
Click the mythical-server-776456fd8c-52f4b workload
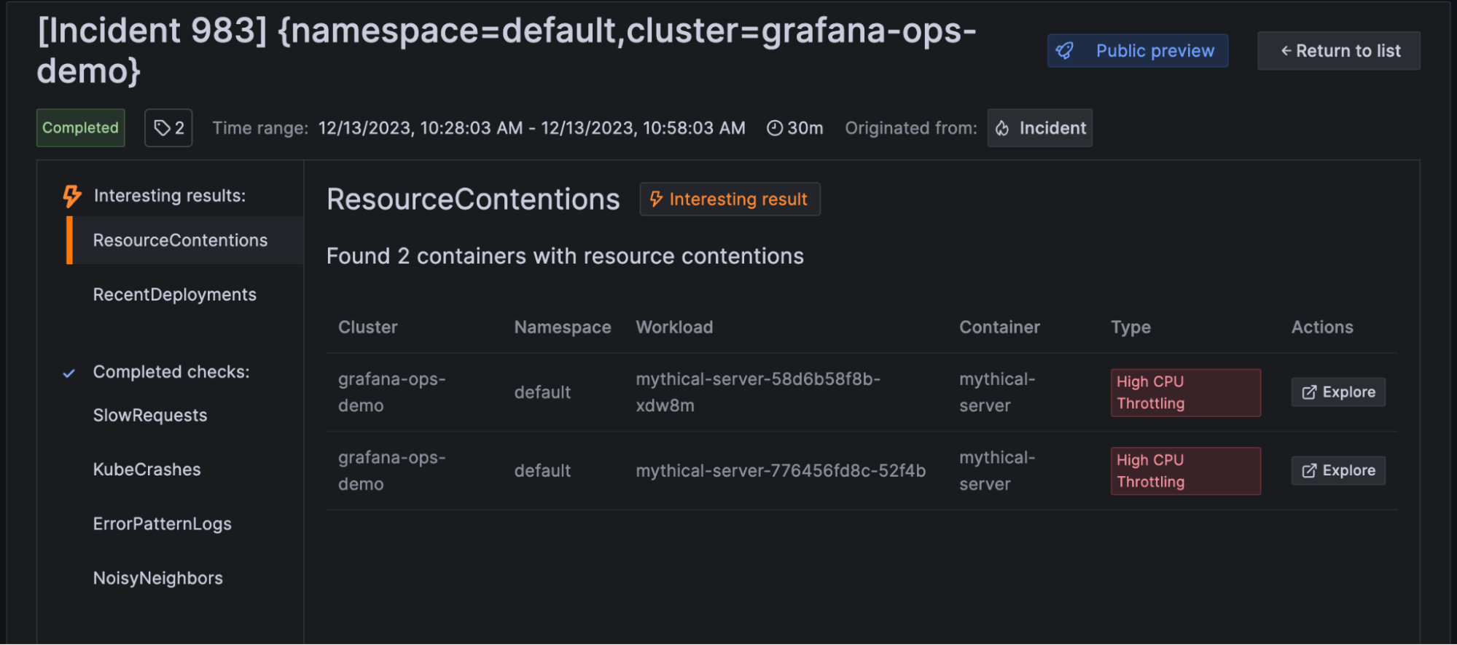point(780,471)
